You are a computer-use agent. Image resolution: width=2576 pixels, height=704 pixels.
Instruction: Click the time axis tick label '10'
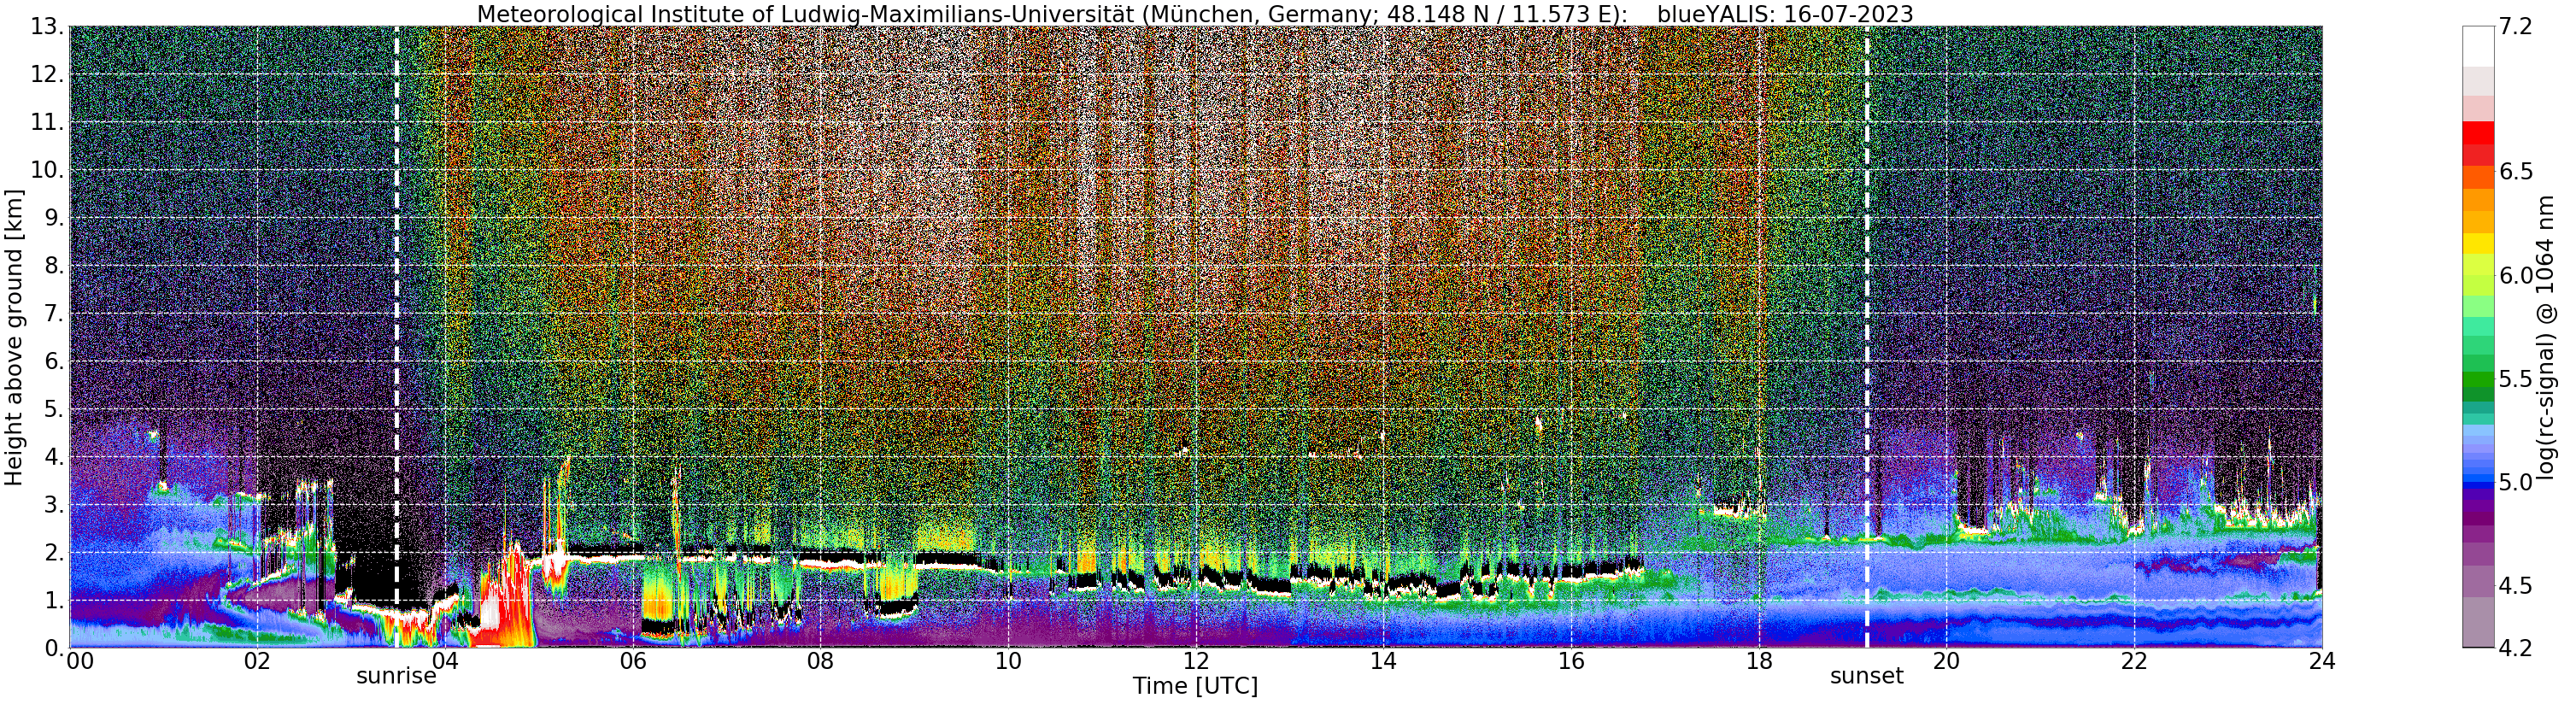[x=1008, y=661]
